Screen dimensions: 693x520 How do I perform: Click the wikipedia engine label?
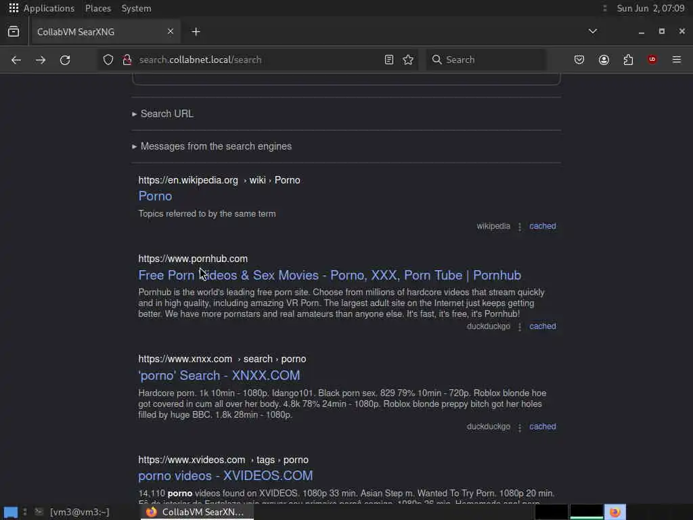click(493, 226)
